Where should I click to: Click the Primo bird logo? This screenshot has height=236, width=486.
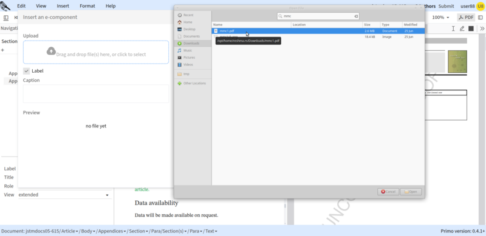[x=5, y=6]
